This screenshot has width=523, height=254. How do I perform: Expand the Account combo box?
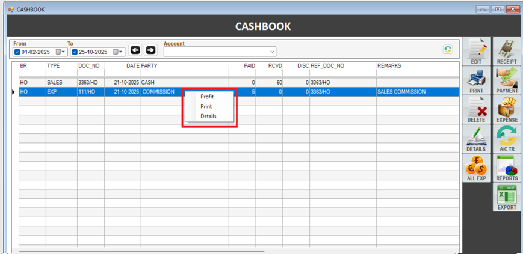pyautogui.click(x=273, y=52)
